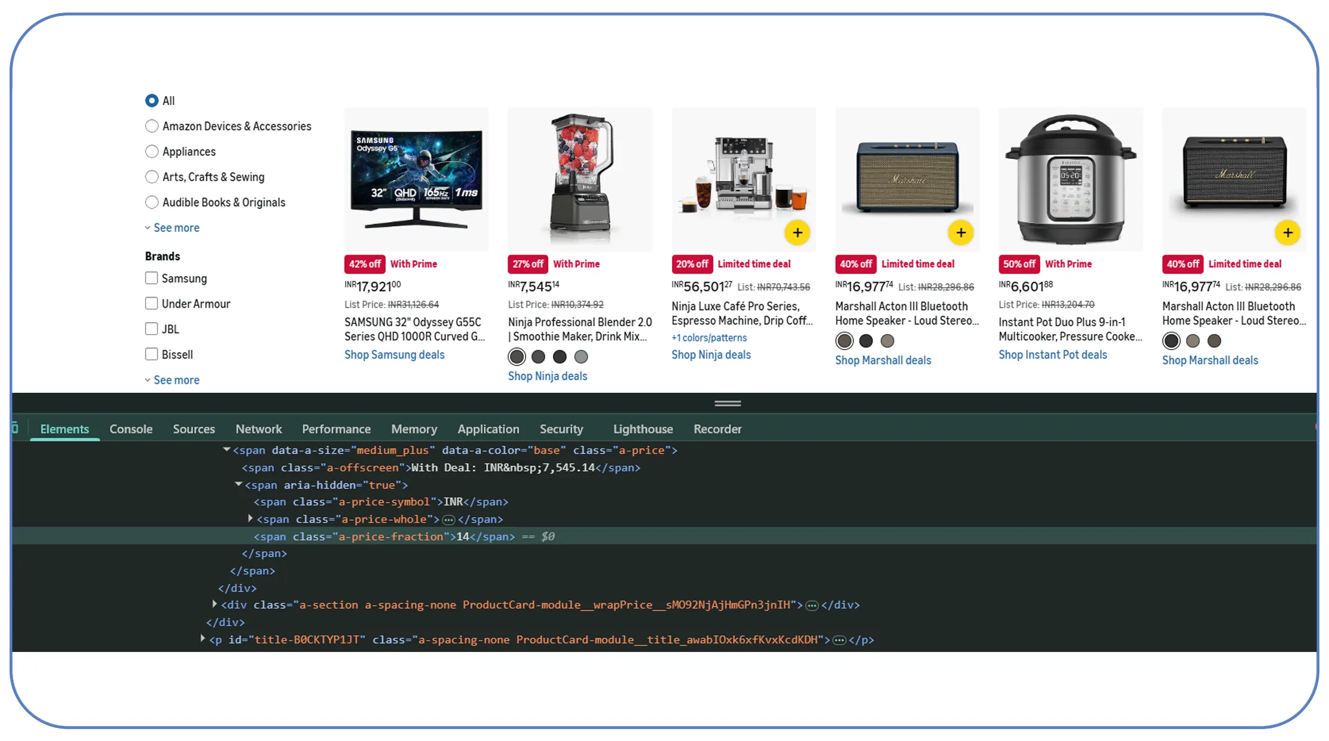The width and height of the screenshot is (1329, 741).
Task: Click ellipsis icon in a-price-whole span
Action: 448,519
